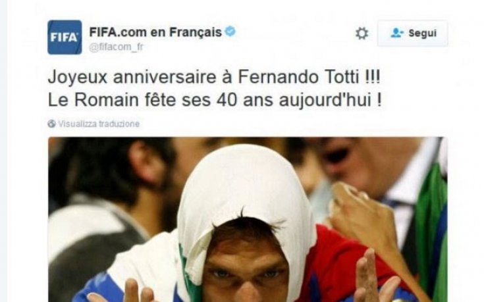Follow the account with Segui button
Viewport: 484px width, 302px height.
(x=413, y=34)
